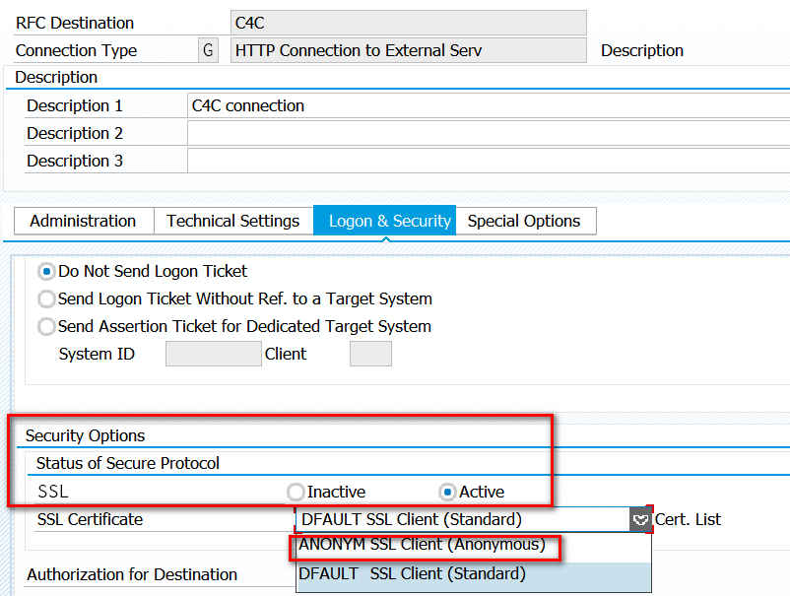Select ANONYM SSL Client (Anonymous) option
The width and height of the screenshot is (790, 596).
422,545
